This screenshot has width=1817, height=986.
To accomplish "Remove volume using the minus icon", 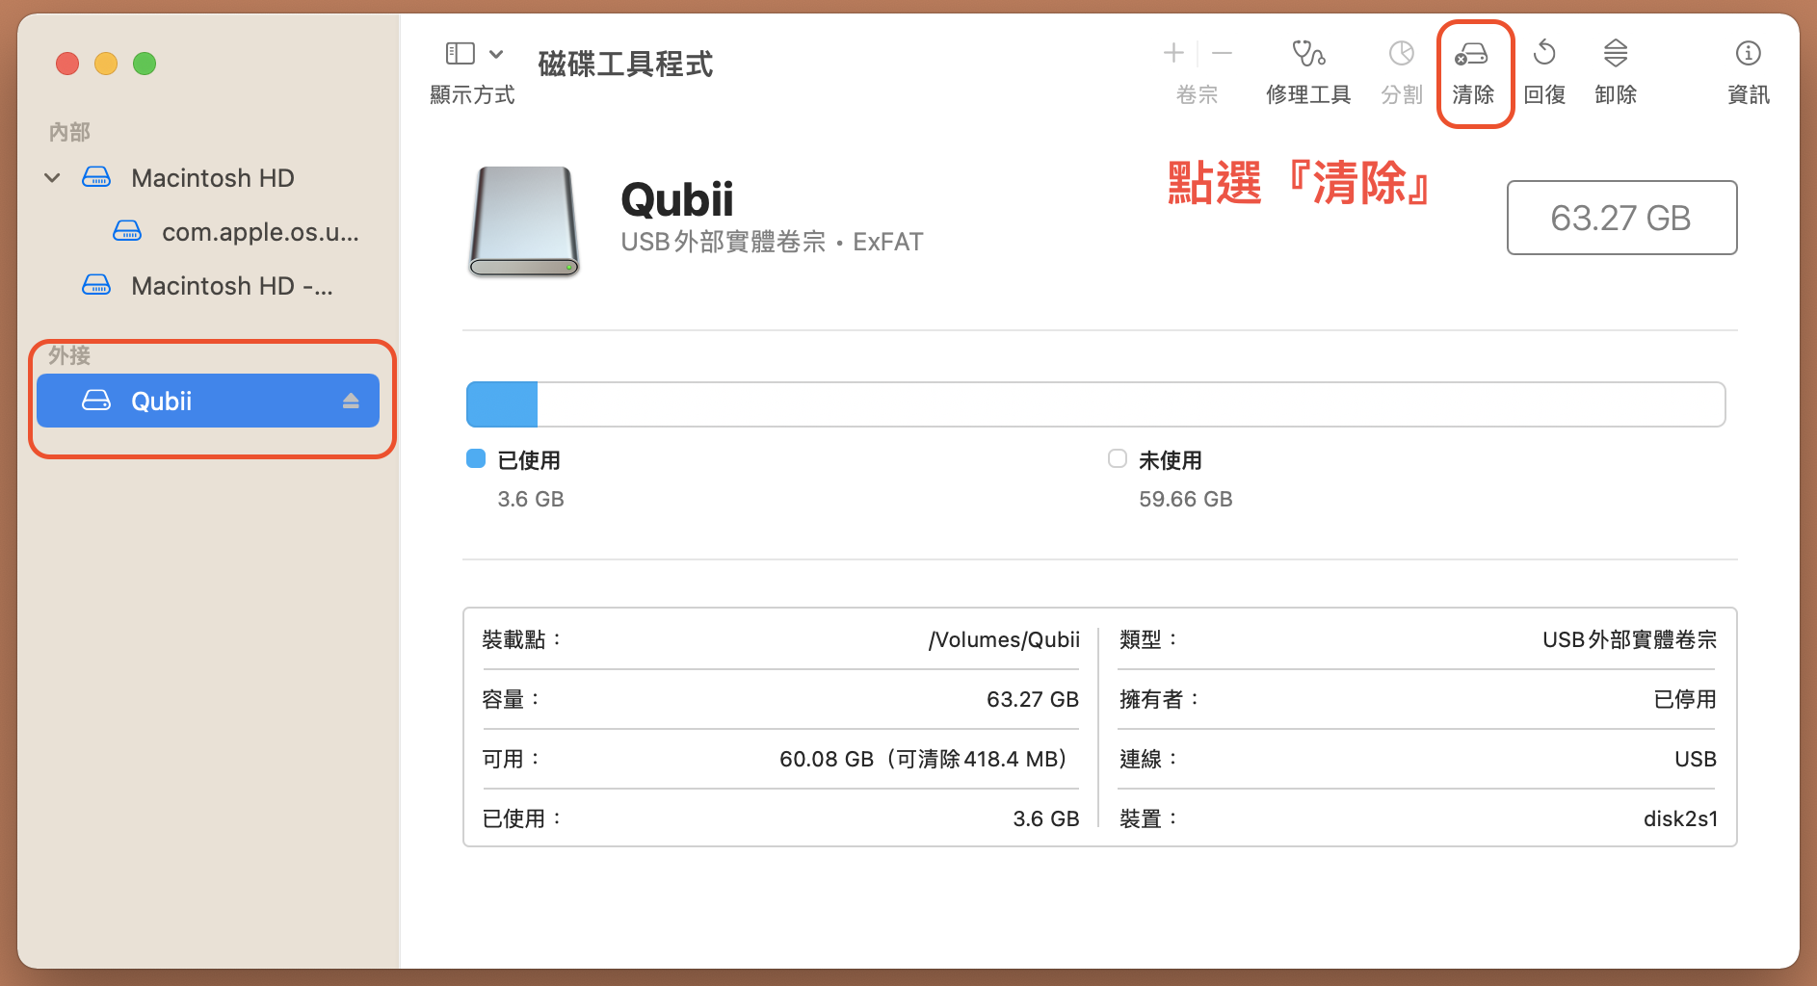I will 1223,53.
